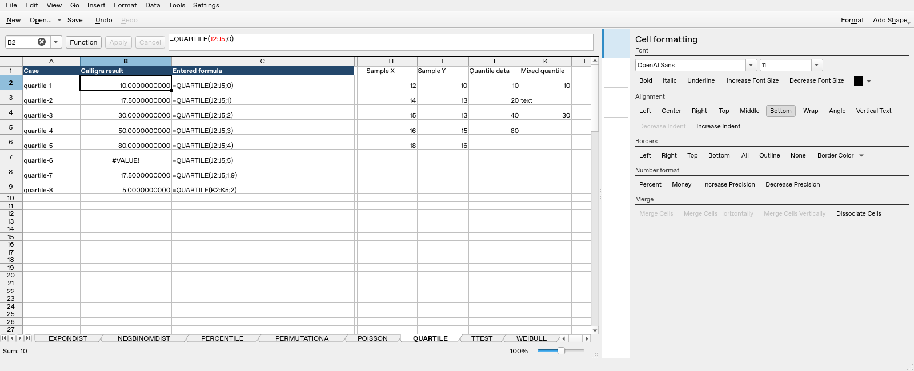The height and width of the screenshot is (371, 914).
Task: Switch to the EXPONDIST sheet tab
Action: [67, 338]
